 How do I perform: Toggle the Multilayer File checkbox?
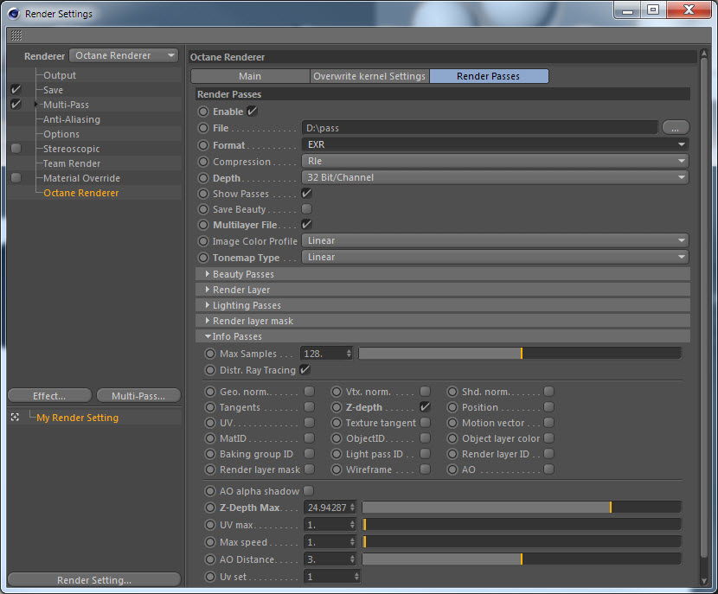coord(307,224)
